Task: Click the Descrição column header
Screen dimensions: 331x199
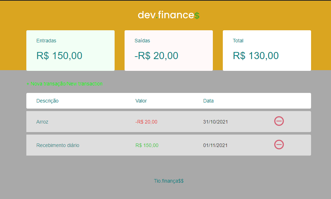Action: pos(47,101)
